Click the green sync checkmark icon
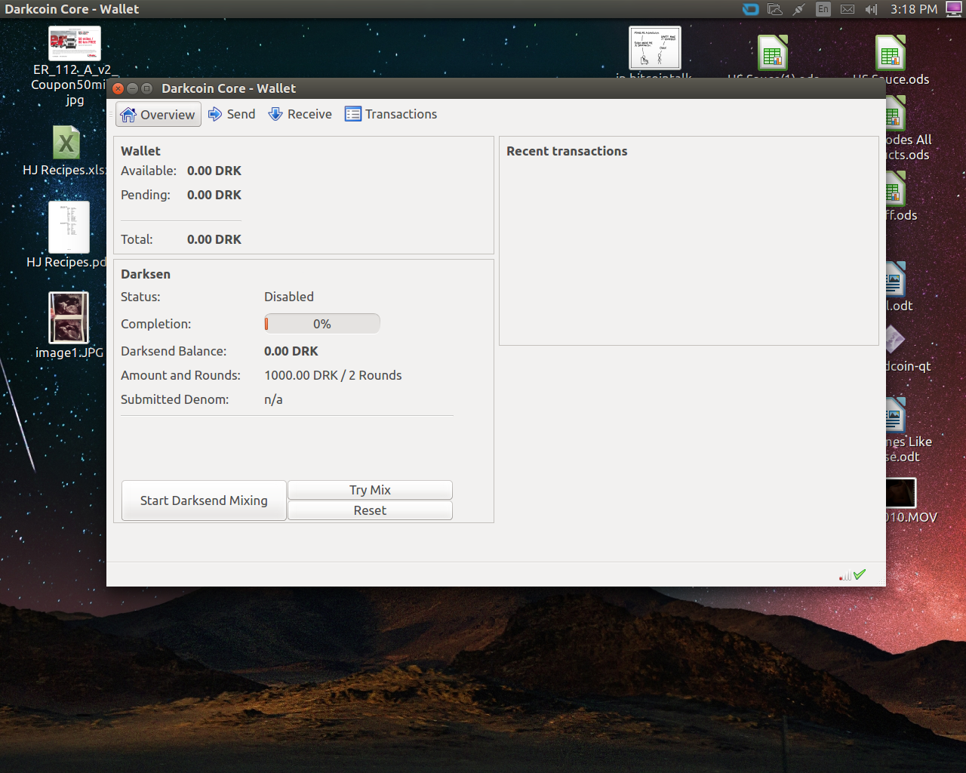This screenshot has height=773, width=966. [860, 574]
